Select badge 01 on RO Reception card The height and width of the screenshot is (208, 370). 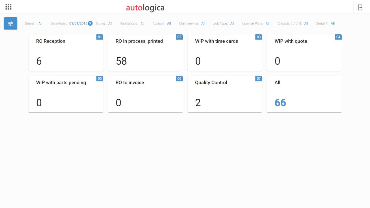tap(99, 37)
